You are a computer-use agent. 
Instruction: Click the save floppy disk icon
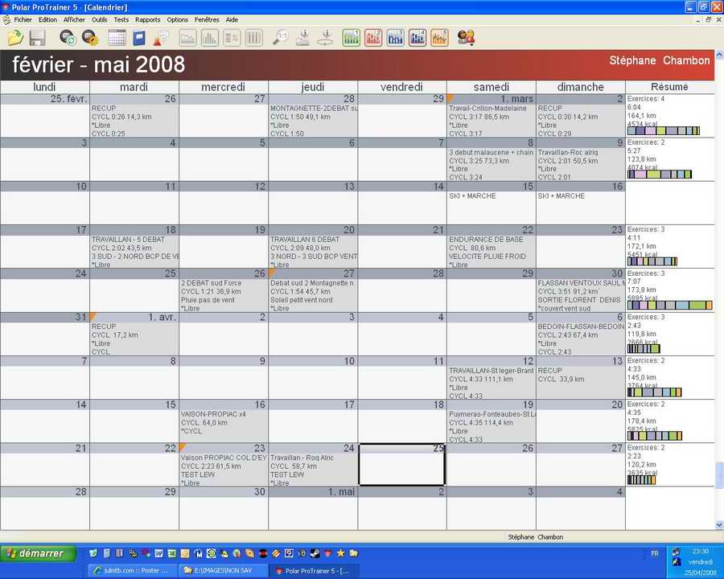pyautogui.click(x=37, y=38)
